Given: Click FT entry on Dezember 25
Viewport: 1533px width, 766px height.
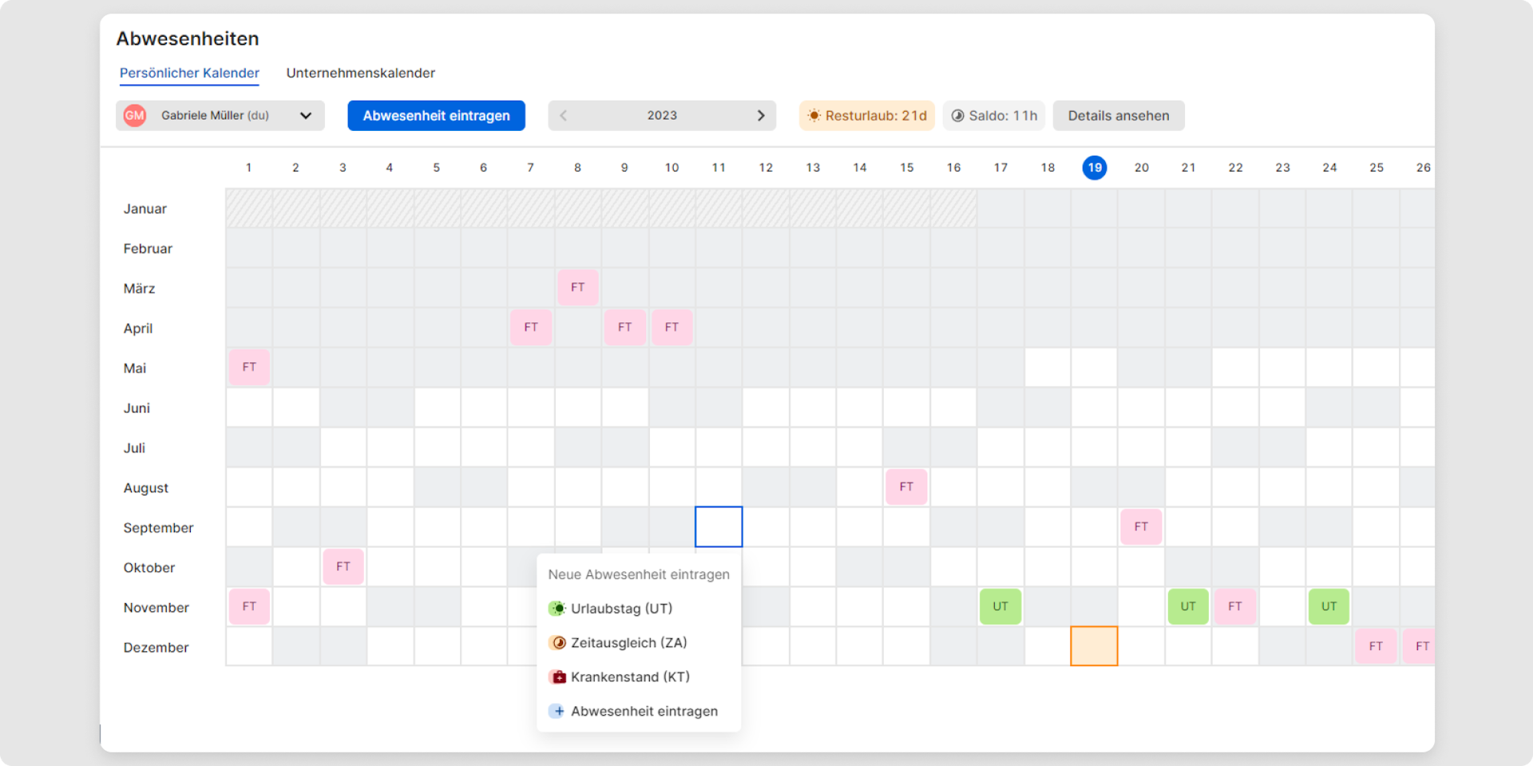Looking at the screenshot, I should [1376, 646].
